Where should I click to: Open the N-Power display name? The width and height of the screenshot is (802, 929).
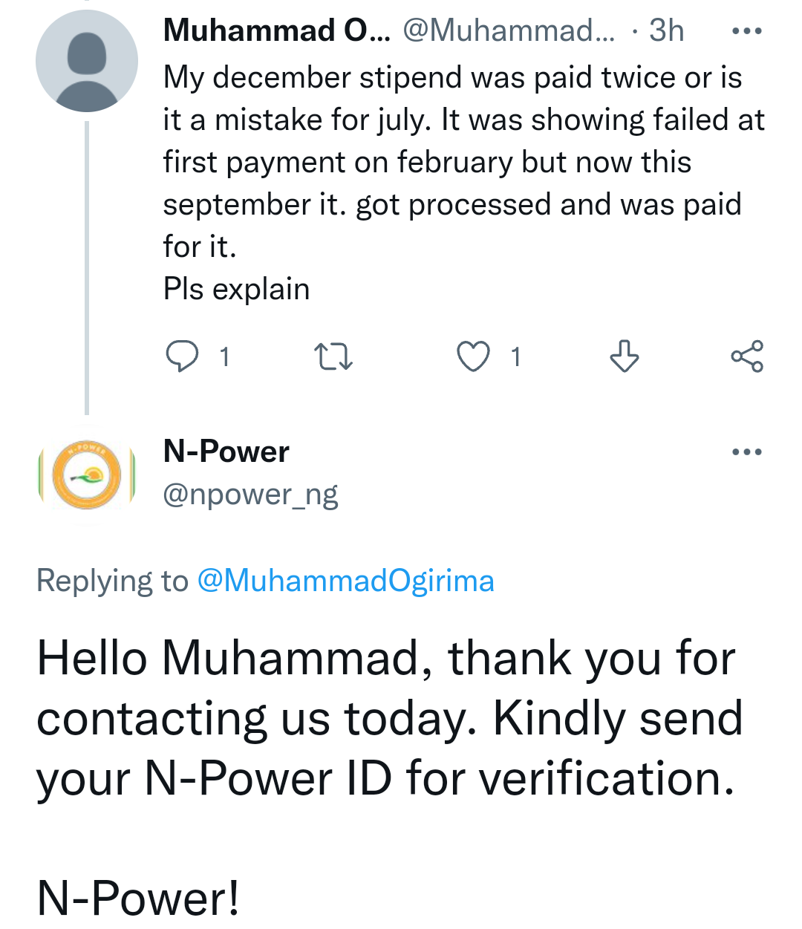point(226,452)
